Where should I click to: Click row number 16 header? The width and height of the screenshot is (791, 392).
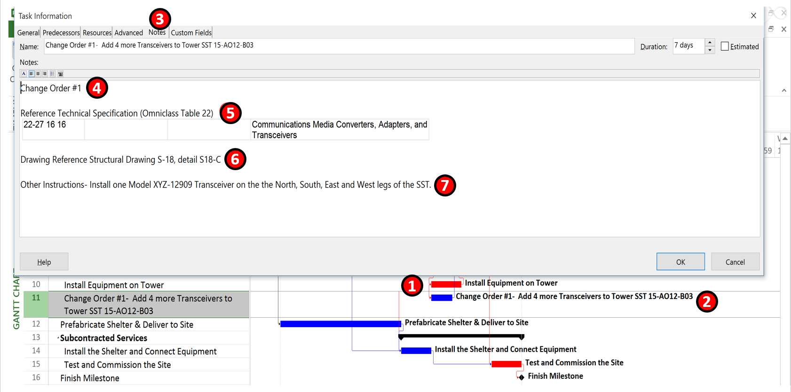pos(36,378)
